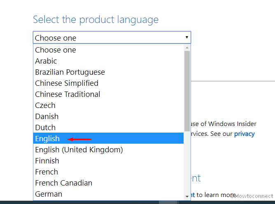Pick French language option
Viewport: 275px width, 204px height.
pyautogui.click(x=108, y=172)
